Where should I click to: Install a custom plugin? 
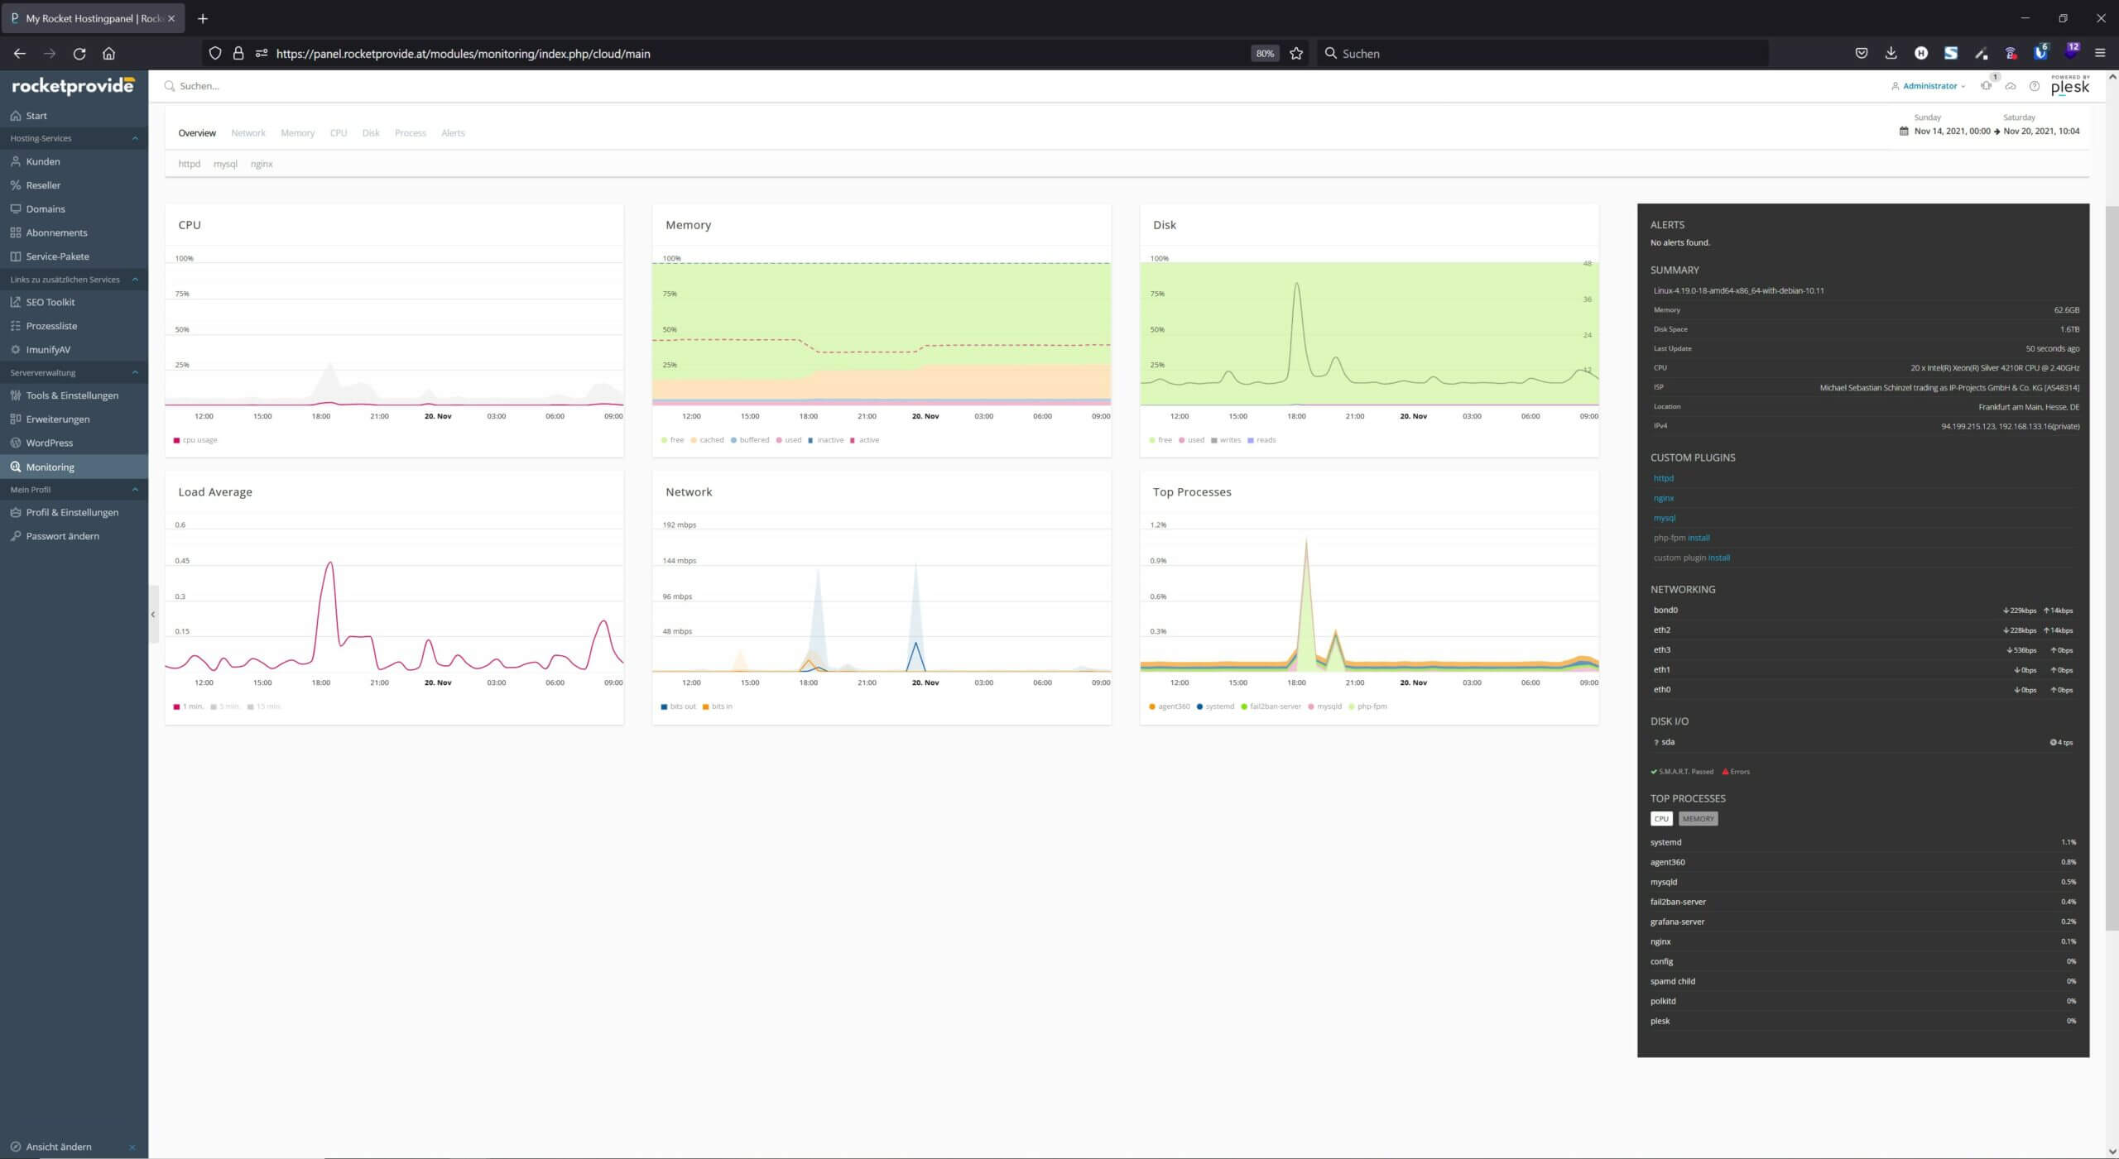pyautogui.click(x=1718, y=558)
